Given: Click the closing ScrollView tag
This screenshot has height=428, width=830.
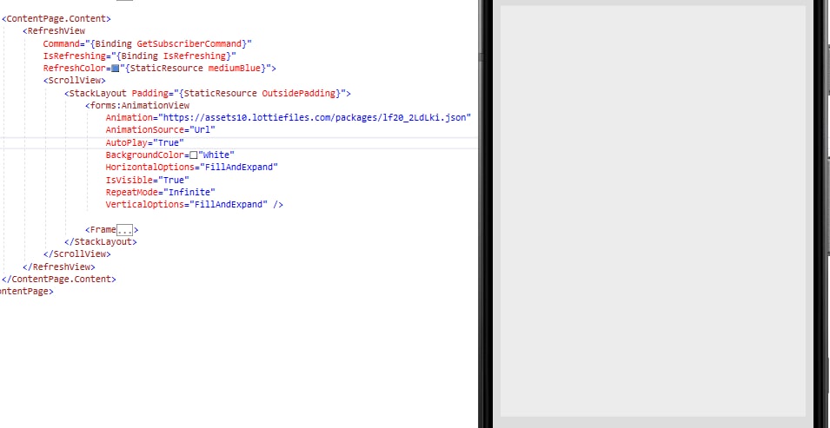Looking at the screenshot, I should (77, 254).
